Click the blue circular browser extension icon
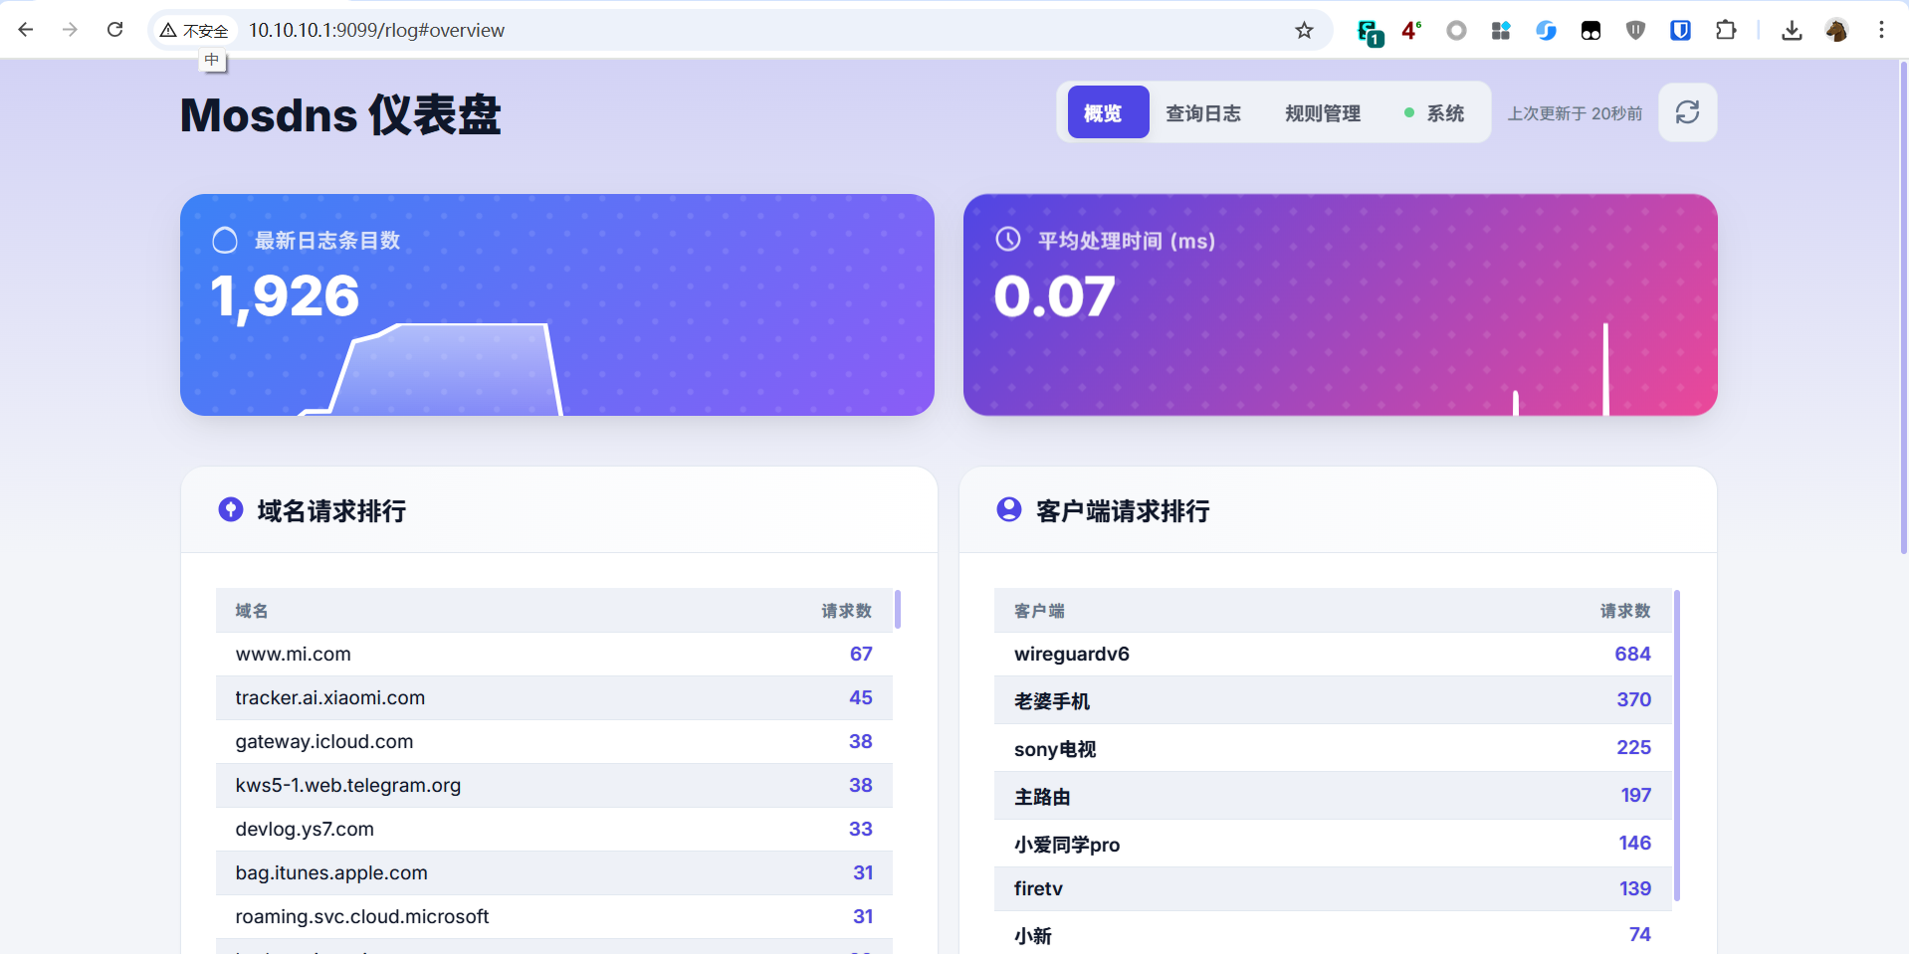The width and height of the screenshot is (1909, 954). [x=1546, y=30]
